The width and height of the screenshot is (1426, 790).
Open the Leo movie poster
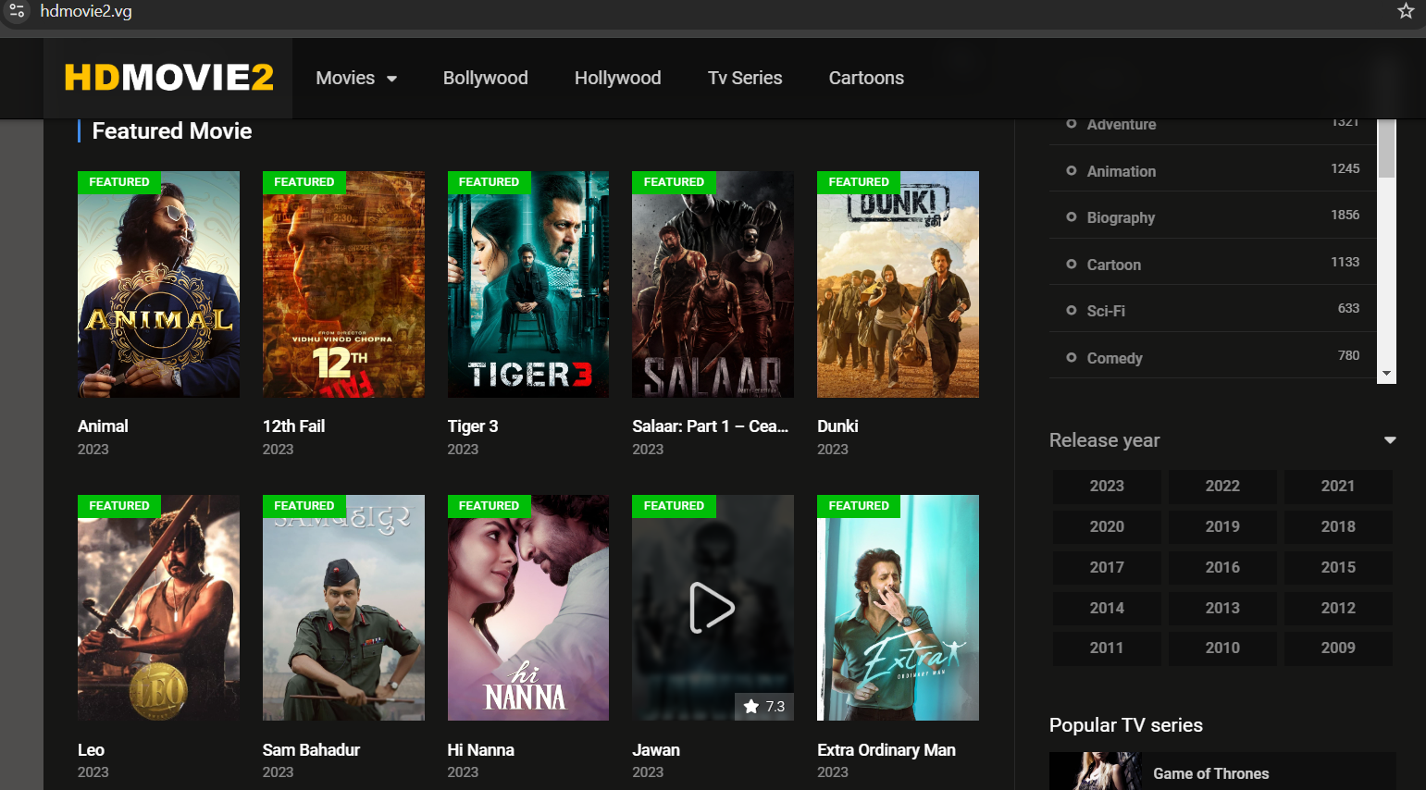point(158,608)
